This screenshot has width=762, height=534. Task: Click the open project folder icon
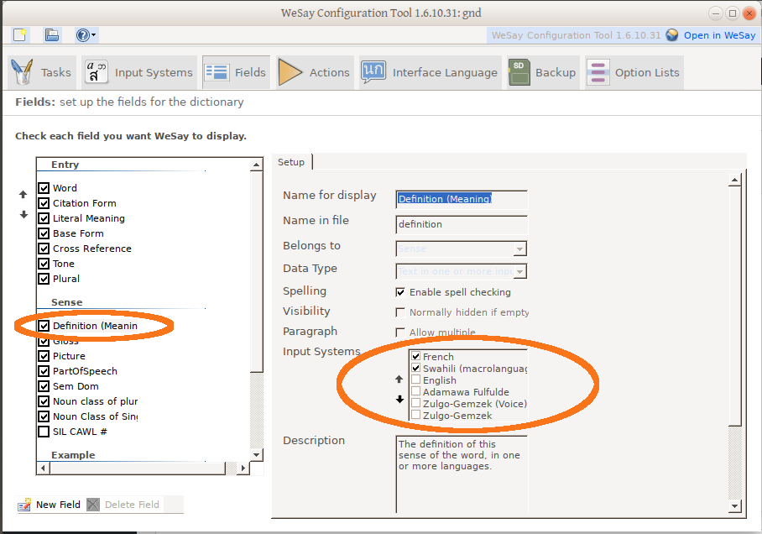pyautogui.click(x=52, y=35)
